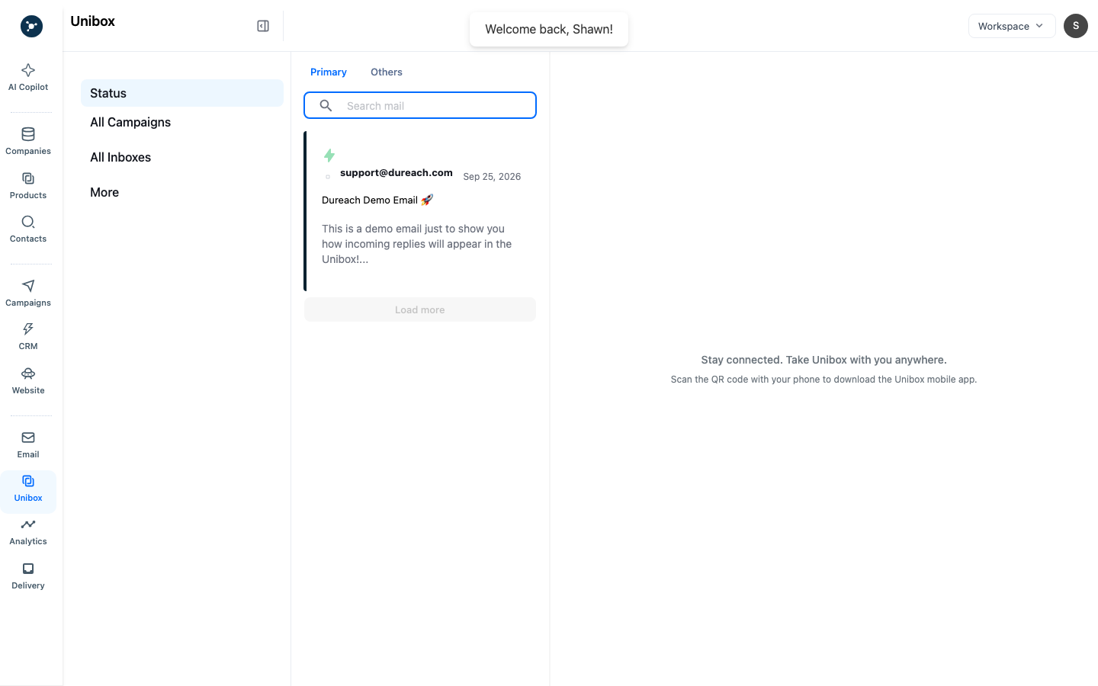The height and width of the screenshot is (686, 1098).
Task: Click the Load more button
Action: (420, 309)
